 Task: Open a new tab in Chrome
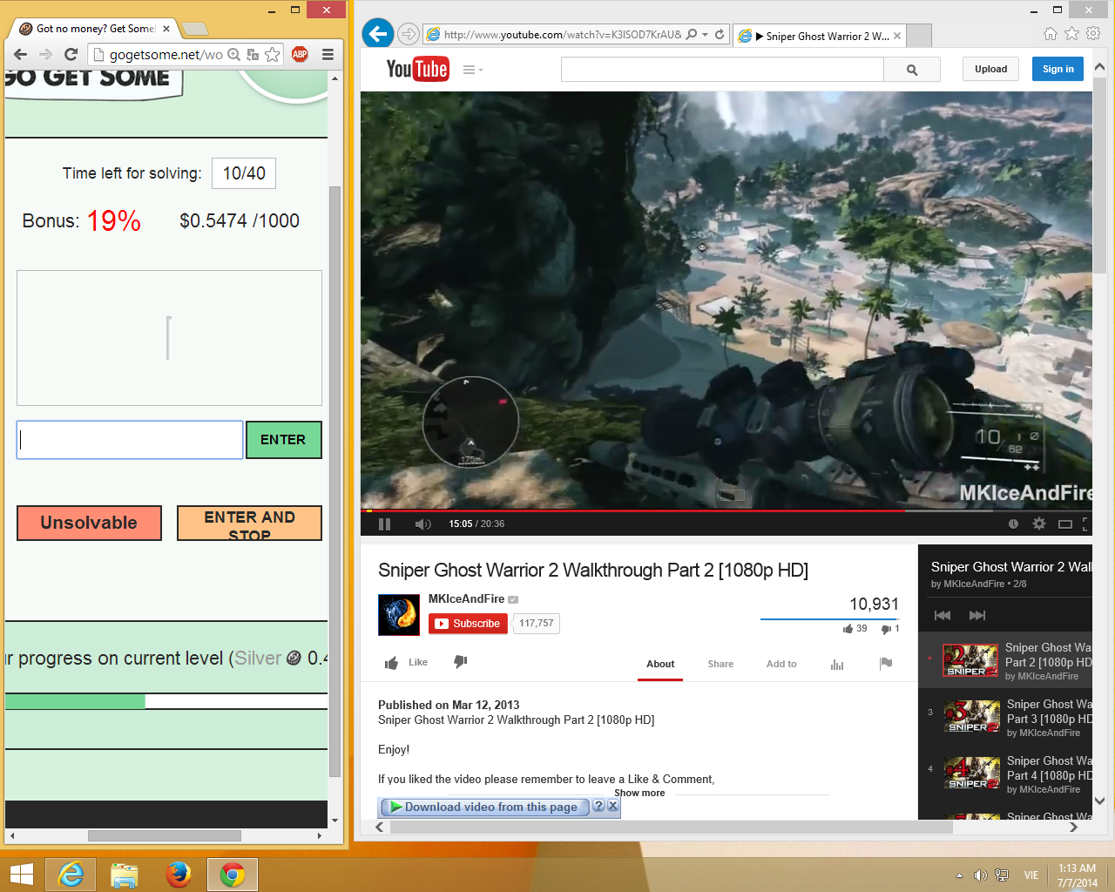tap(194, 30)
